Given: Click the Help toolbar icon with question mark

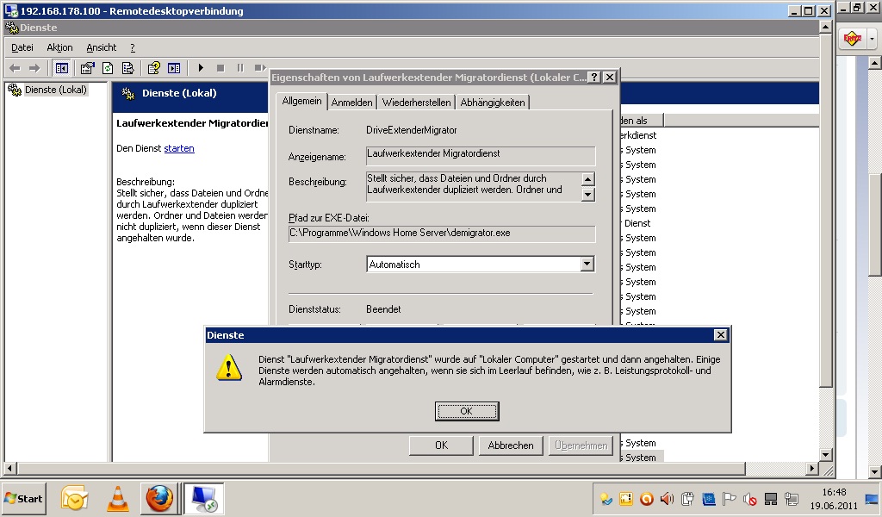Looking at the screenshot, I should [x=153, y=68].
